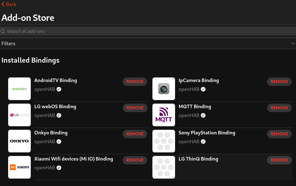The height and width of the screenshot is (186, 296).
Task: Click the IpCamera binding camera icon
Action: 164,89
